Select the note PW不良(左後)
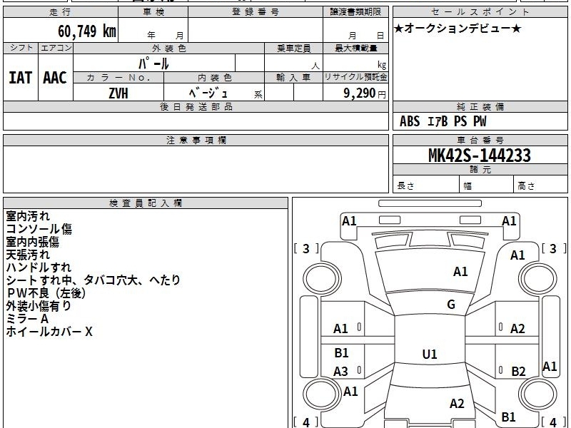The image size is (571, 428). pos(46,293)
